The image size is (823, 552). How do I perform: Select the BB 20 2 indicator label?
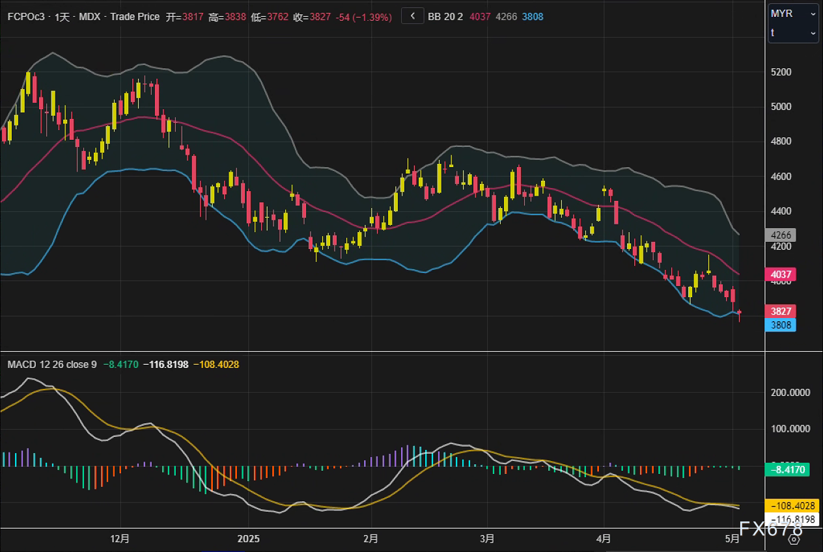[x=445, y=17]
